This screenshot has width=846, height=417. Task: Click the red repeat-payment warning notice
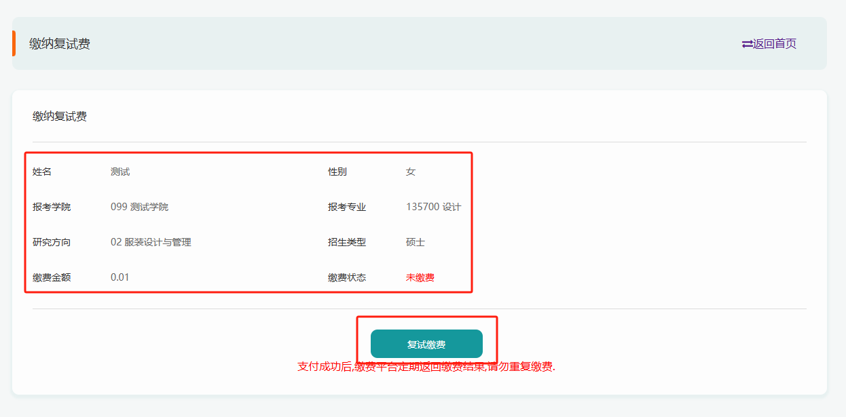tap(426, 367)
